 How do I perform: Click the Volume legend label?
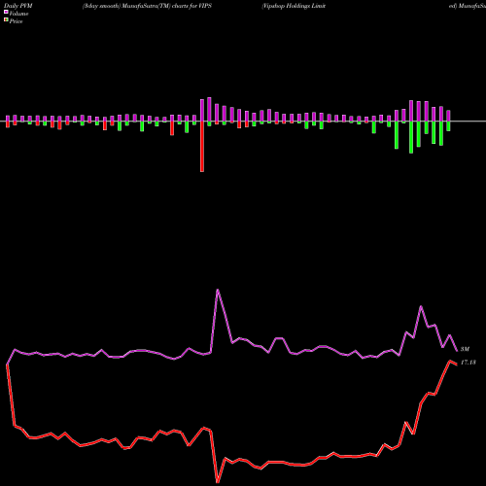(x=18, y=14)
